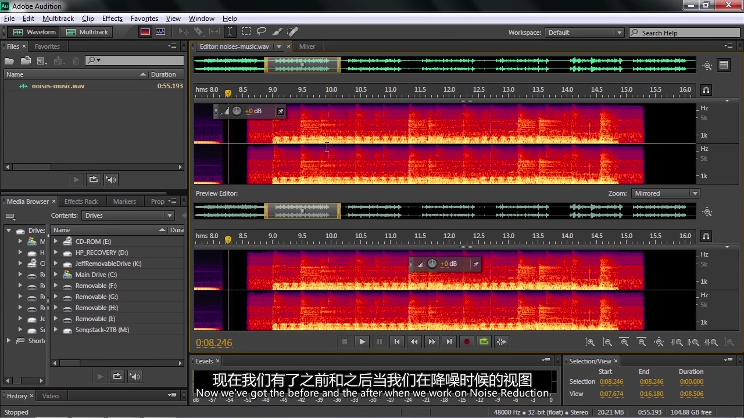This screenshot has height=418, width=744.
Task: Switch to the Markers panel tab
Action: pos(124,201)
